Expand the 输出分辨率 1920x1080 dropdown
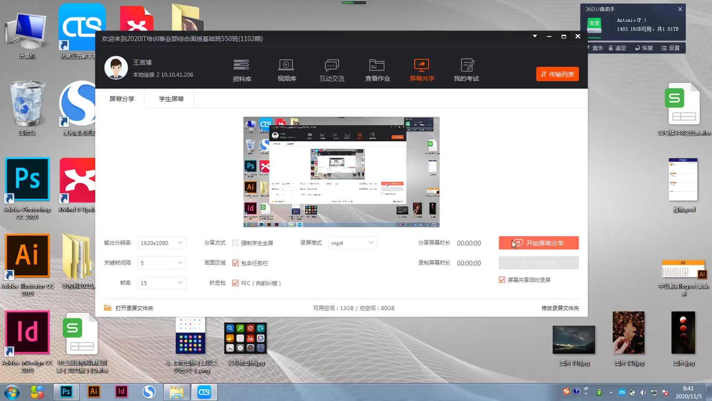 point(162,243)
